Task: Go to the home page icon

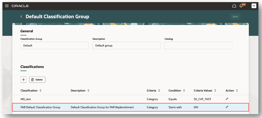Action: 234,6
